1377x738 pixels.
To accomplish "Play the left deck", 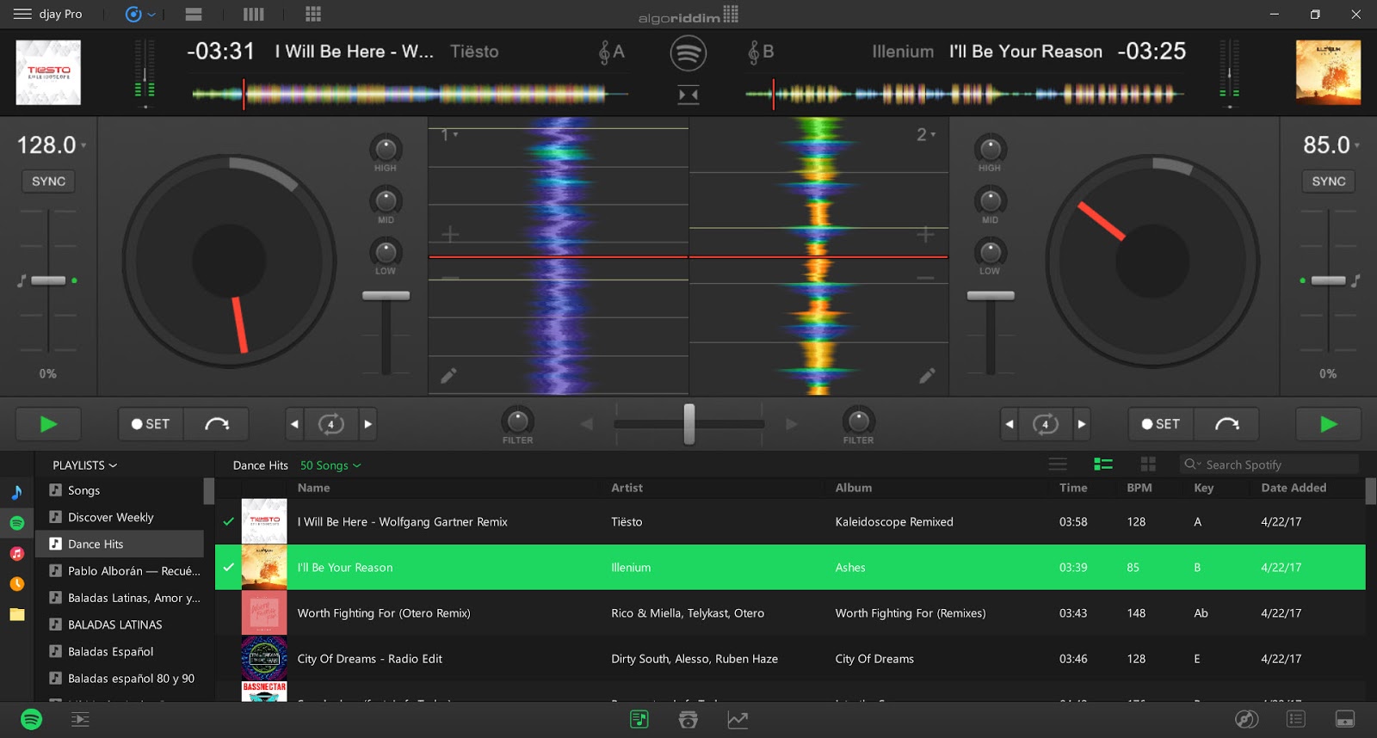I will 48,424.
